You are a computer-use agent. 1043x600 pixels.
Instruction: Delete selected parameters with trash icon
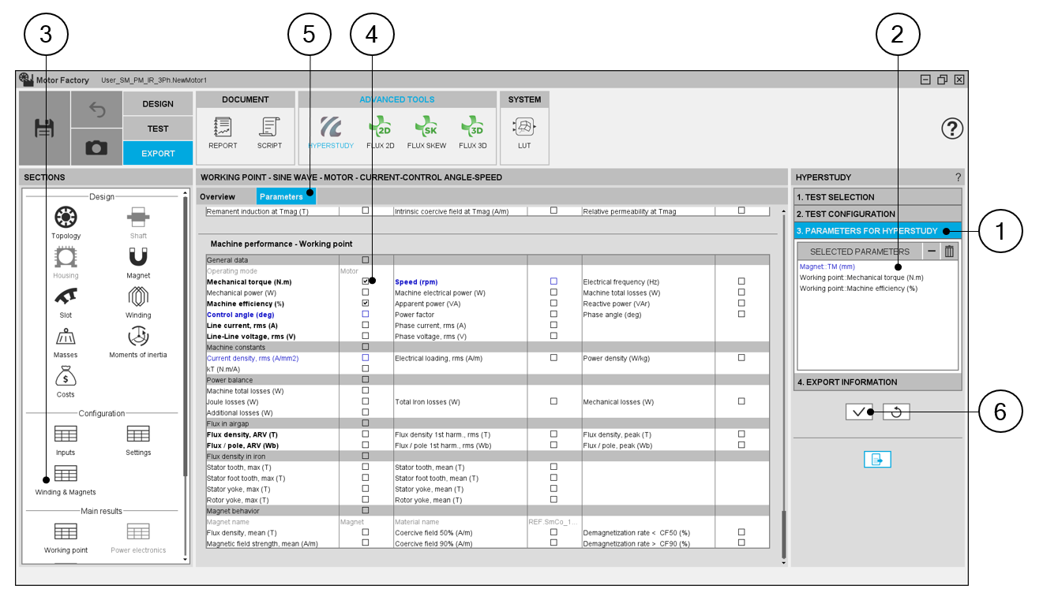[x=949, y=252]
